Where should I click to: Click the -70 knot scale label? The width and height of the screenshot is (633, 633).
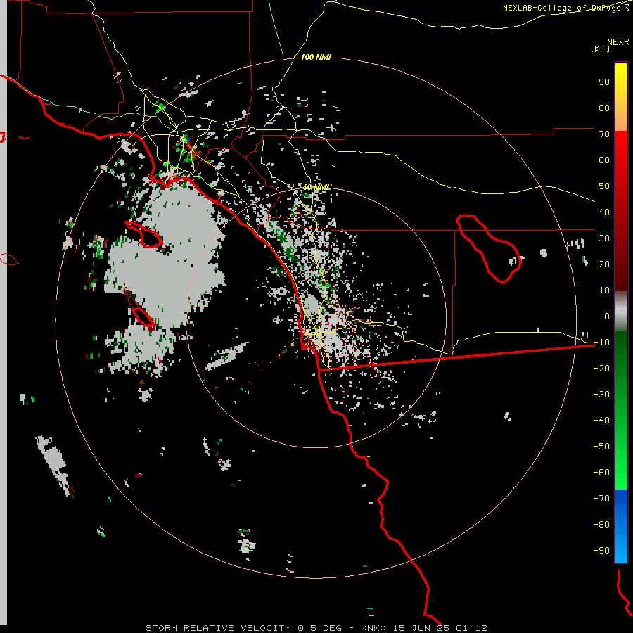click(601, 498)
